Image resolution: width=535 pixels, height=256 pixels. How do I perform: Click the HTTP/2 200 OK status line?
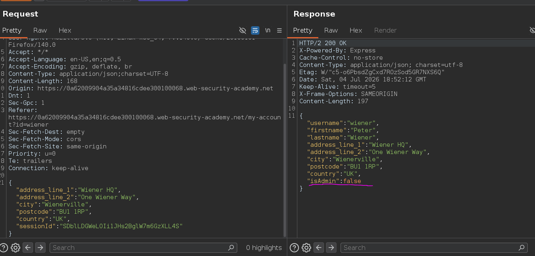323,43
